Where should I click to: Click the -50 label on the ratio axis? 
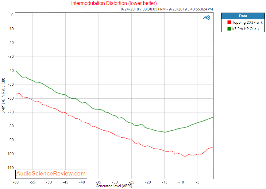[x=11, y=85]
